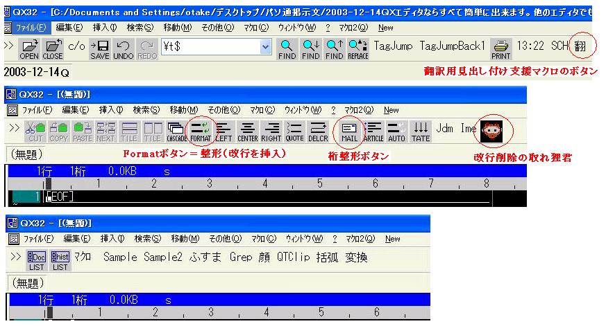Open ファイル(F) menu in top window
This screenshot has height=326, width=606.
31,28
